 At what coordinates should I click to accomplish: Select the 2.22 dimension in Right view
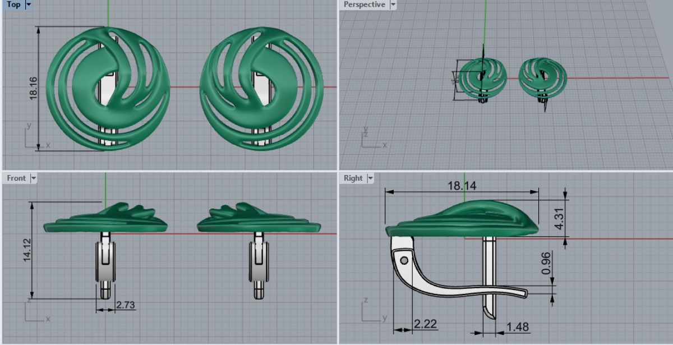click(425, 324)
